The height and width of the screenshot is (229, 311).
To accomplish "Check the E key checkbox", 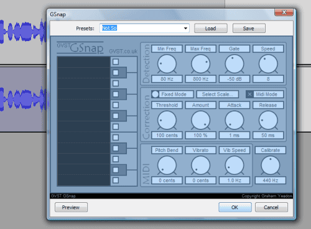I will [116, 138].
